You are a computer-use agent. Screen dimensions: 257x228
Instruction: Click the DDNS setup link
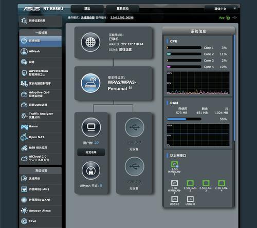tap(125, 49)
